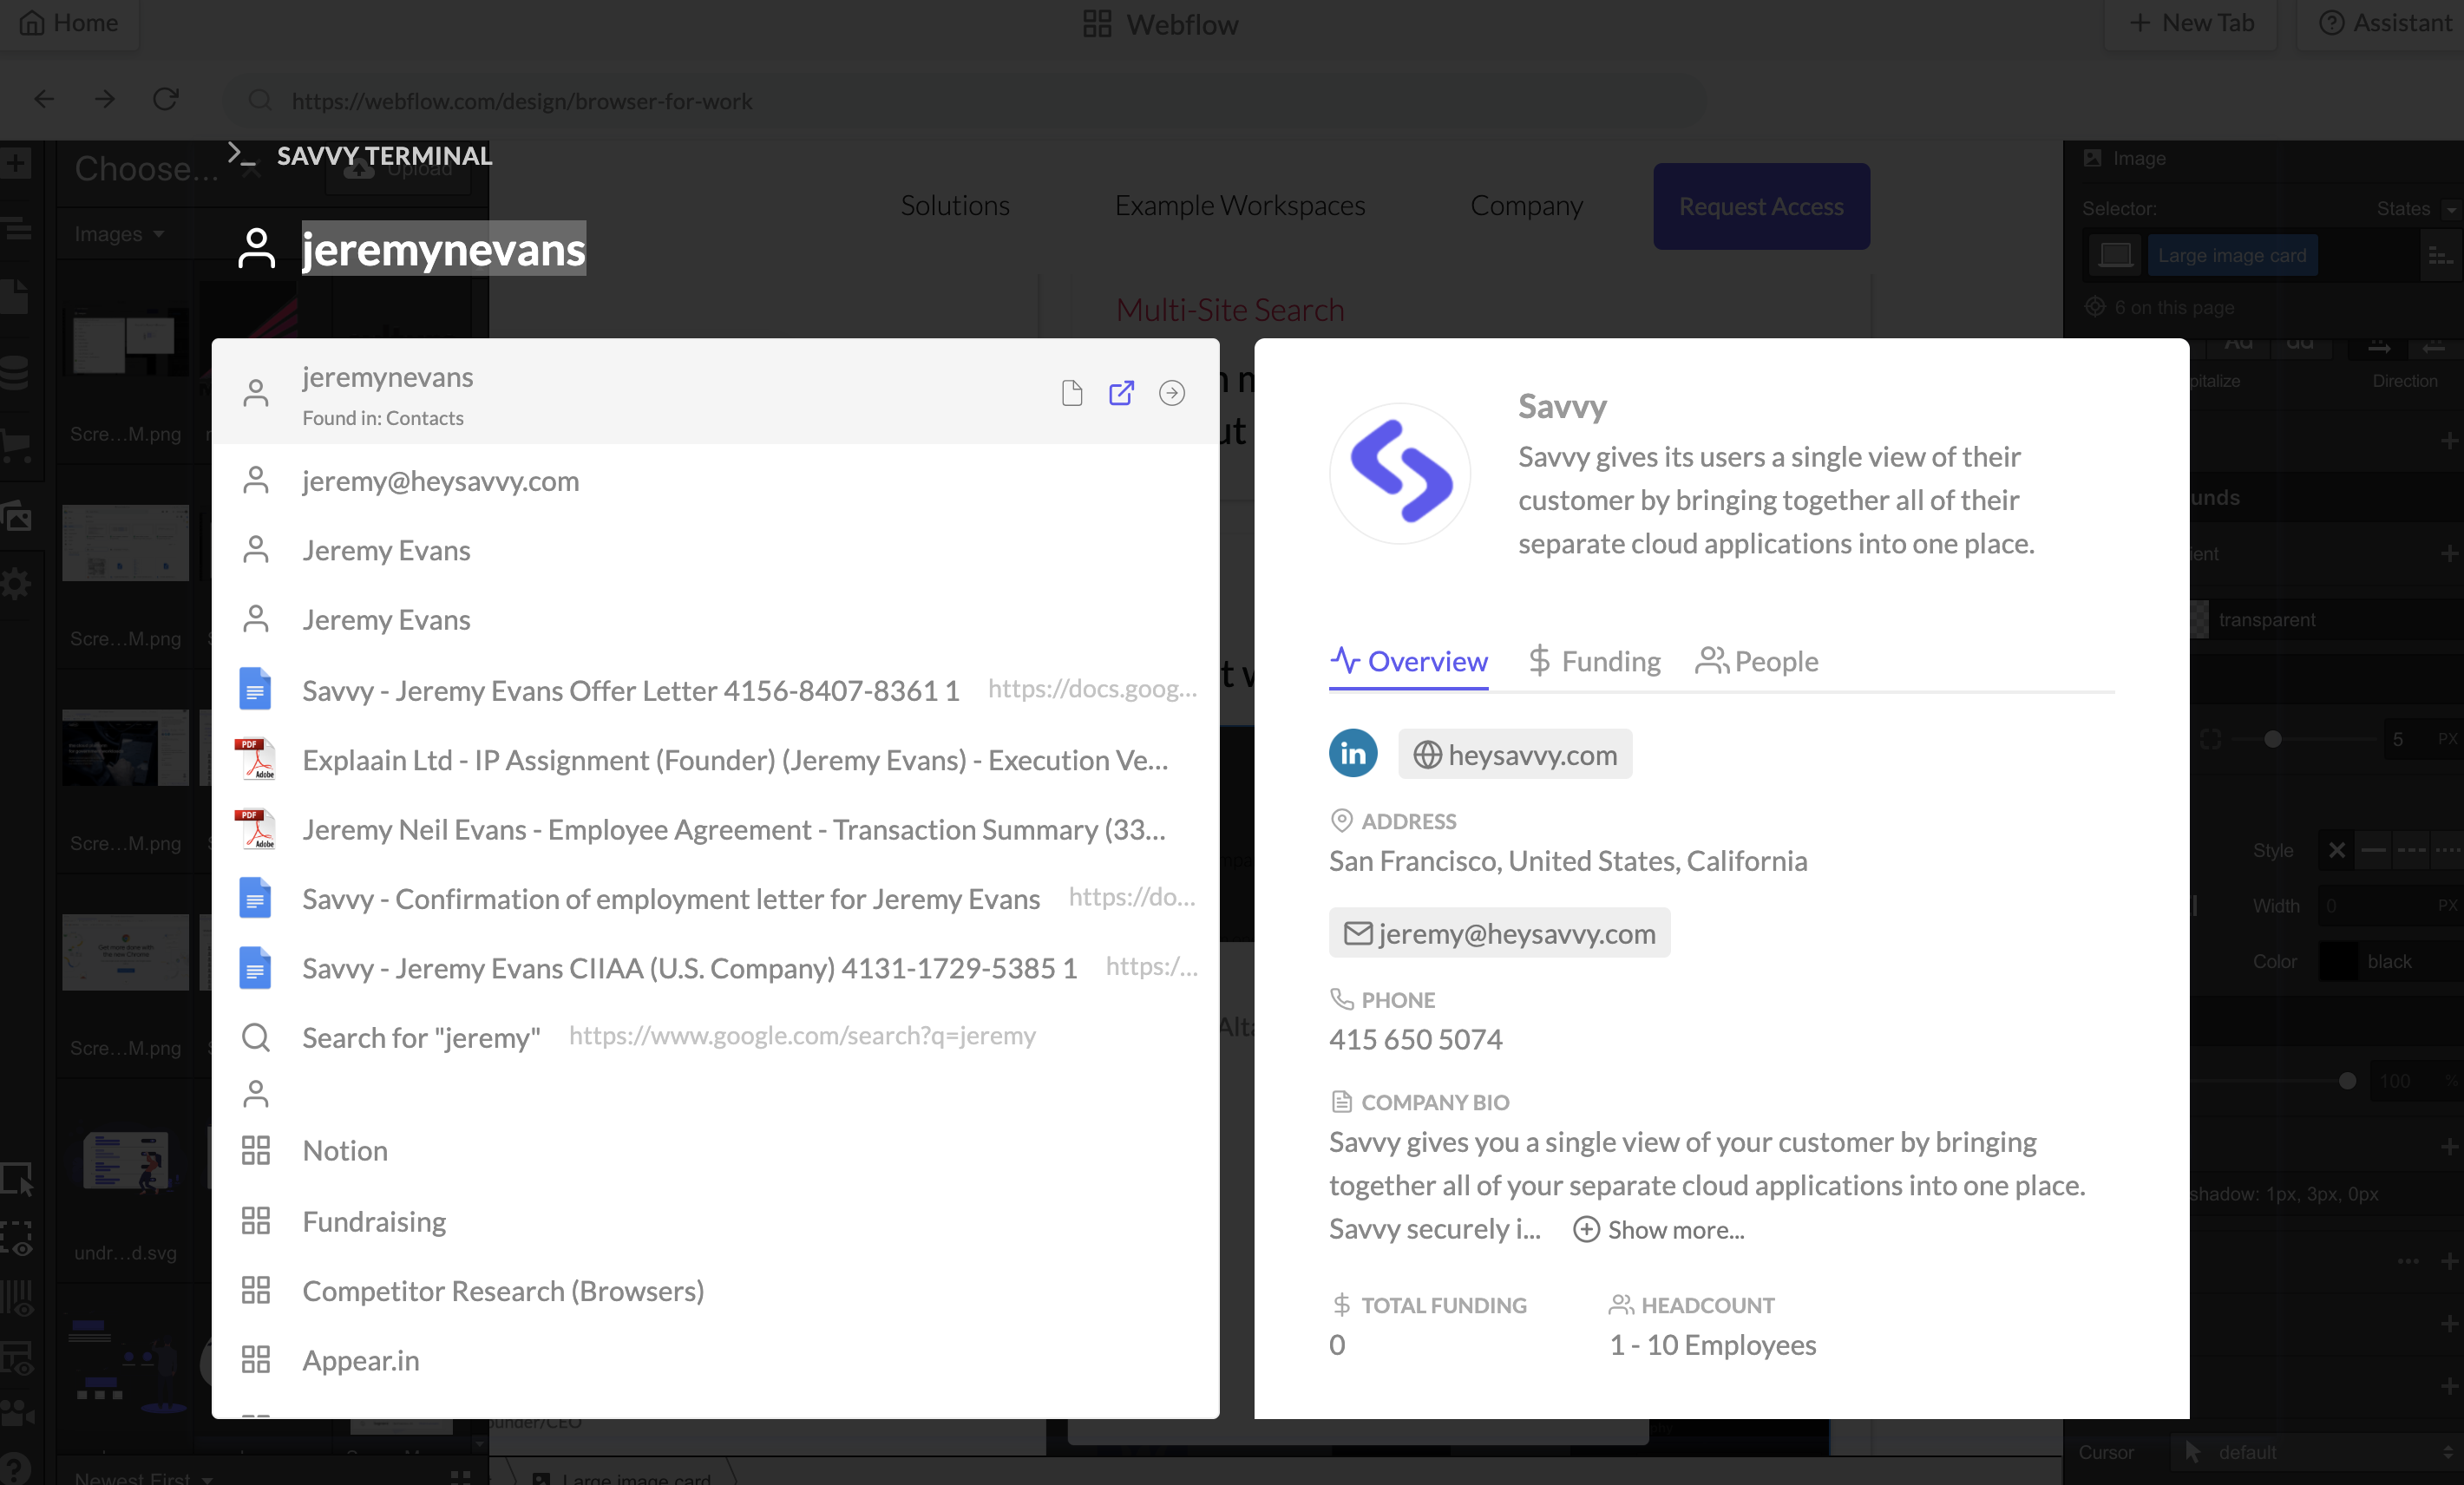This screenshot has height=1485, width=2464.
Task: Click jeremy@heysavvy.com email chip in card
Action: [1498, 933]
